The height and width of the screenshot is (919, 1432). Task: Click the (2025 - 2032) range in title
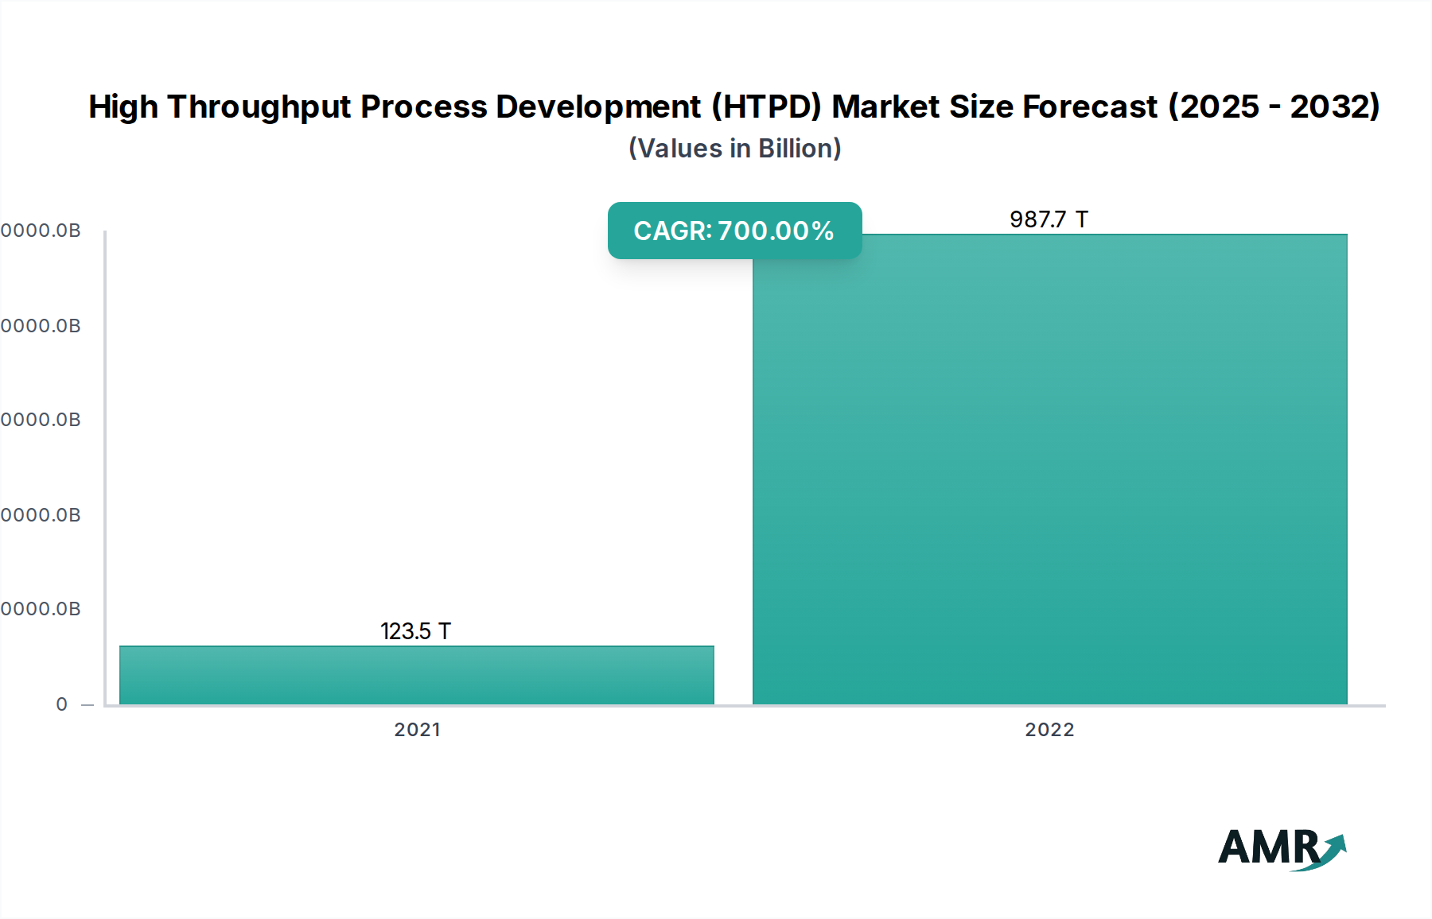(x=1274, y=107)
